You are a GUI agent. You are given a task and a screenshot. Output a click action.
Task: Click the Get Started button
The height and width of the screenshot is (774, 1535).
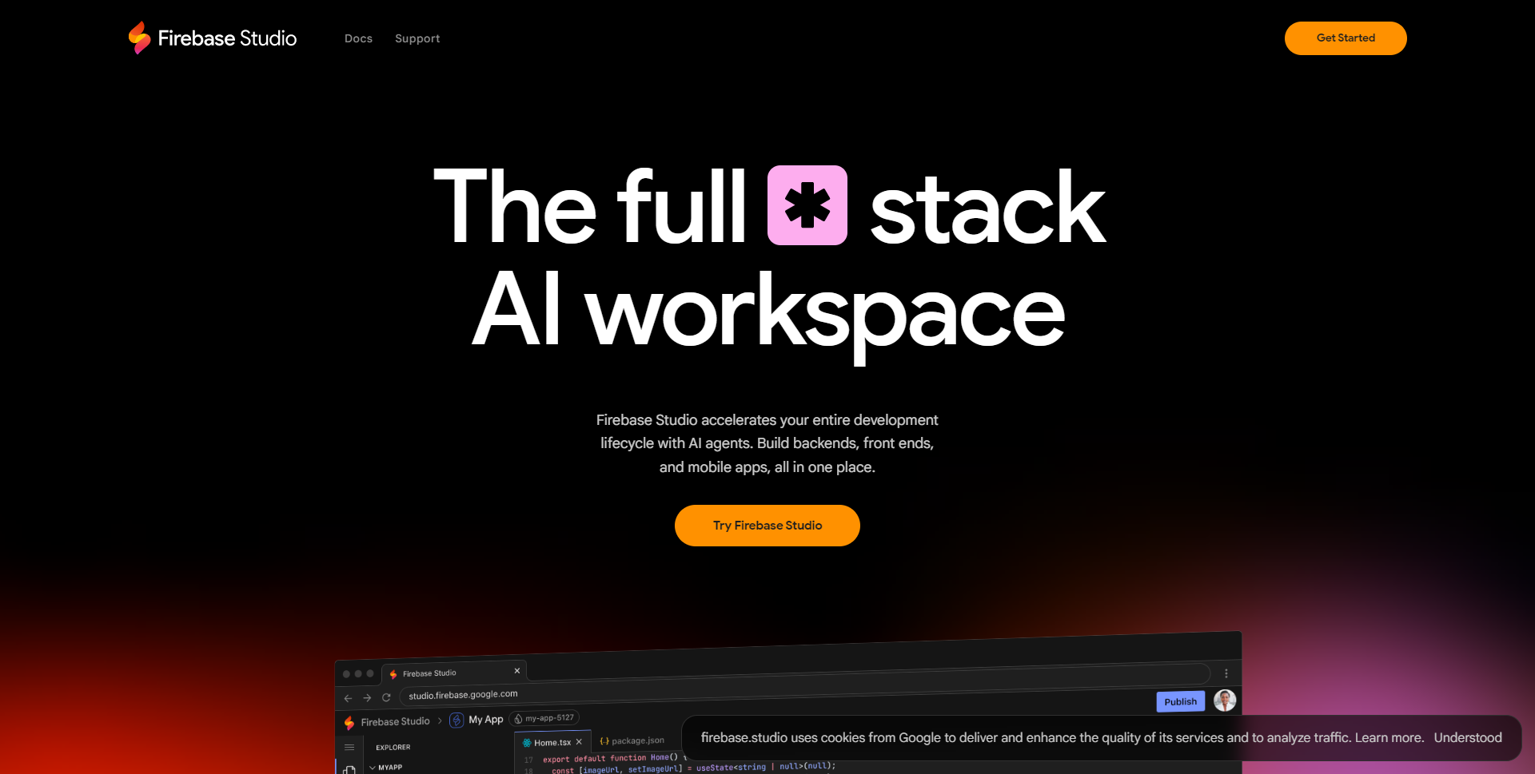click(1346, 38)
